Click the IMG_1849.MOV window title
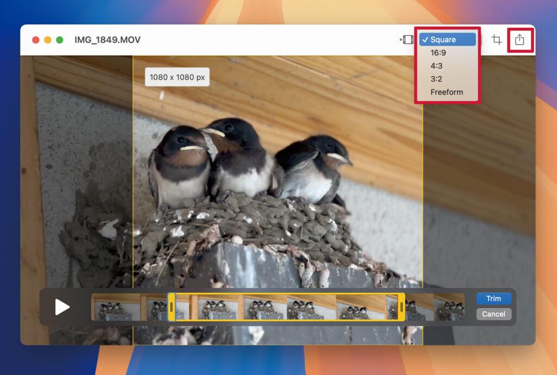The height and width of the screenshot is (375, 557). click(107, 40)
